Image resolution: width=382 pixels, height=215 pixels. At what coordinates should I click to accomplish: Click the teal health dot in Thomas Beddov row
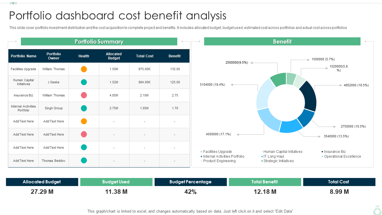pos(84,161)
